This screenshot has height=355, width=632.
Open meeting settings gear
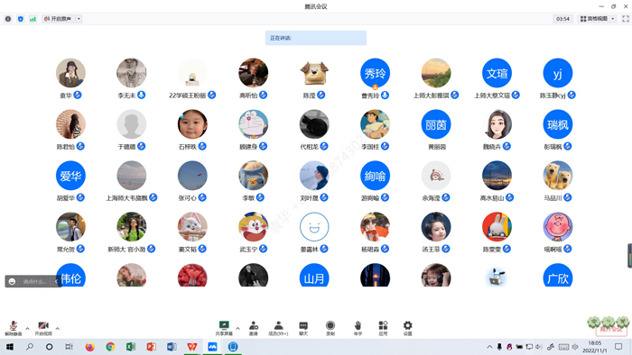pos(407,328)
